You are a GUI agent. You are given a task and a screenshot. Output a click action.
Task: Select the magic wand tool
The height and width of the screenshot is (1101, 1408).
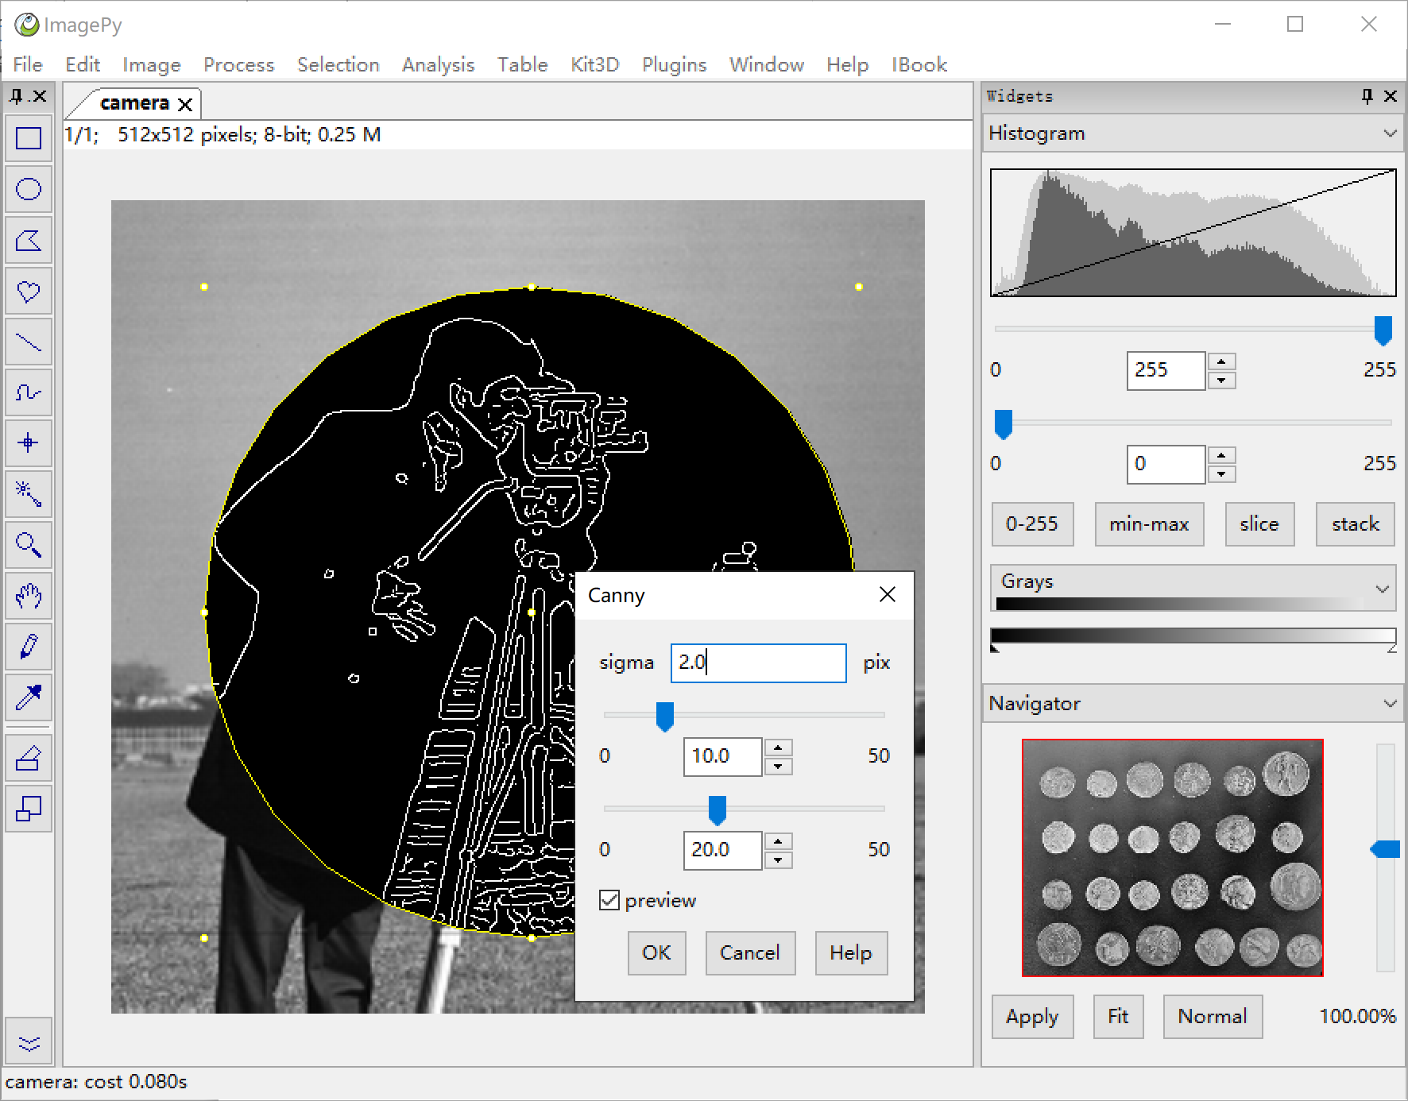[x=29, y=494]
